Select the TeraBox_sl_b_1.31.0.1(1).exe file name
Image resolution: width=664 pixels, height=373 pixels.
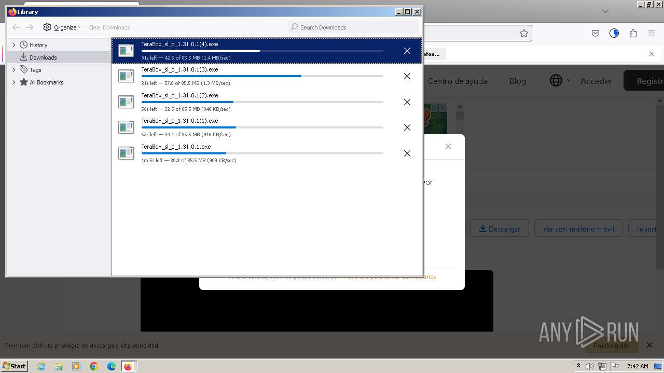(x=179, y=121)
